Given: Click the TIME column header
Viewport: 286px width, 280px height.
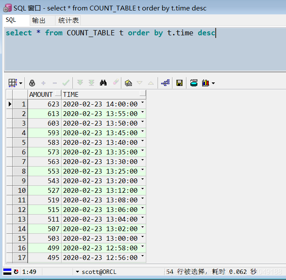Looking at the screenshot, I should (103, 94).
